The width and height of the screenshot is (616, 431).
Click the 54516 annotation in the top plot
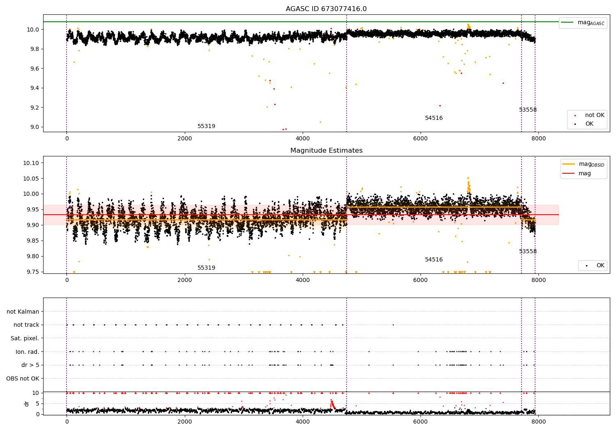click(434, 118)
